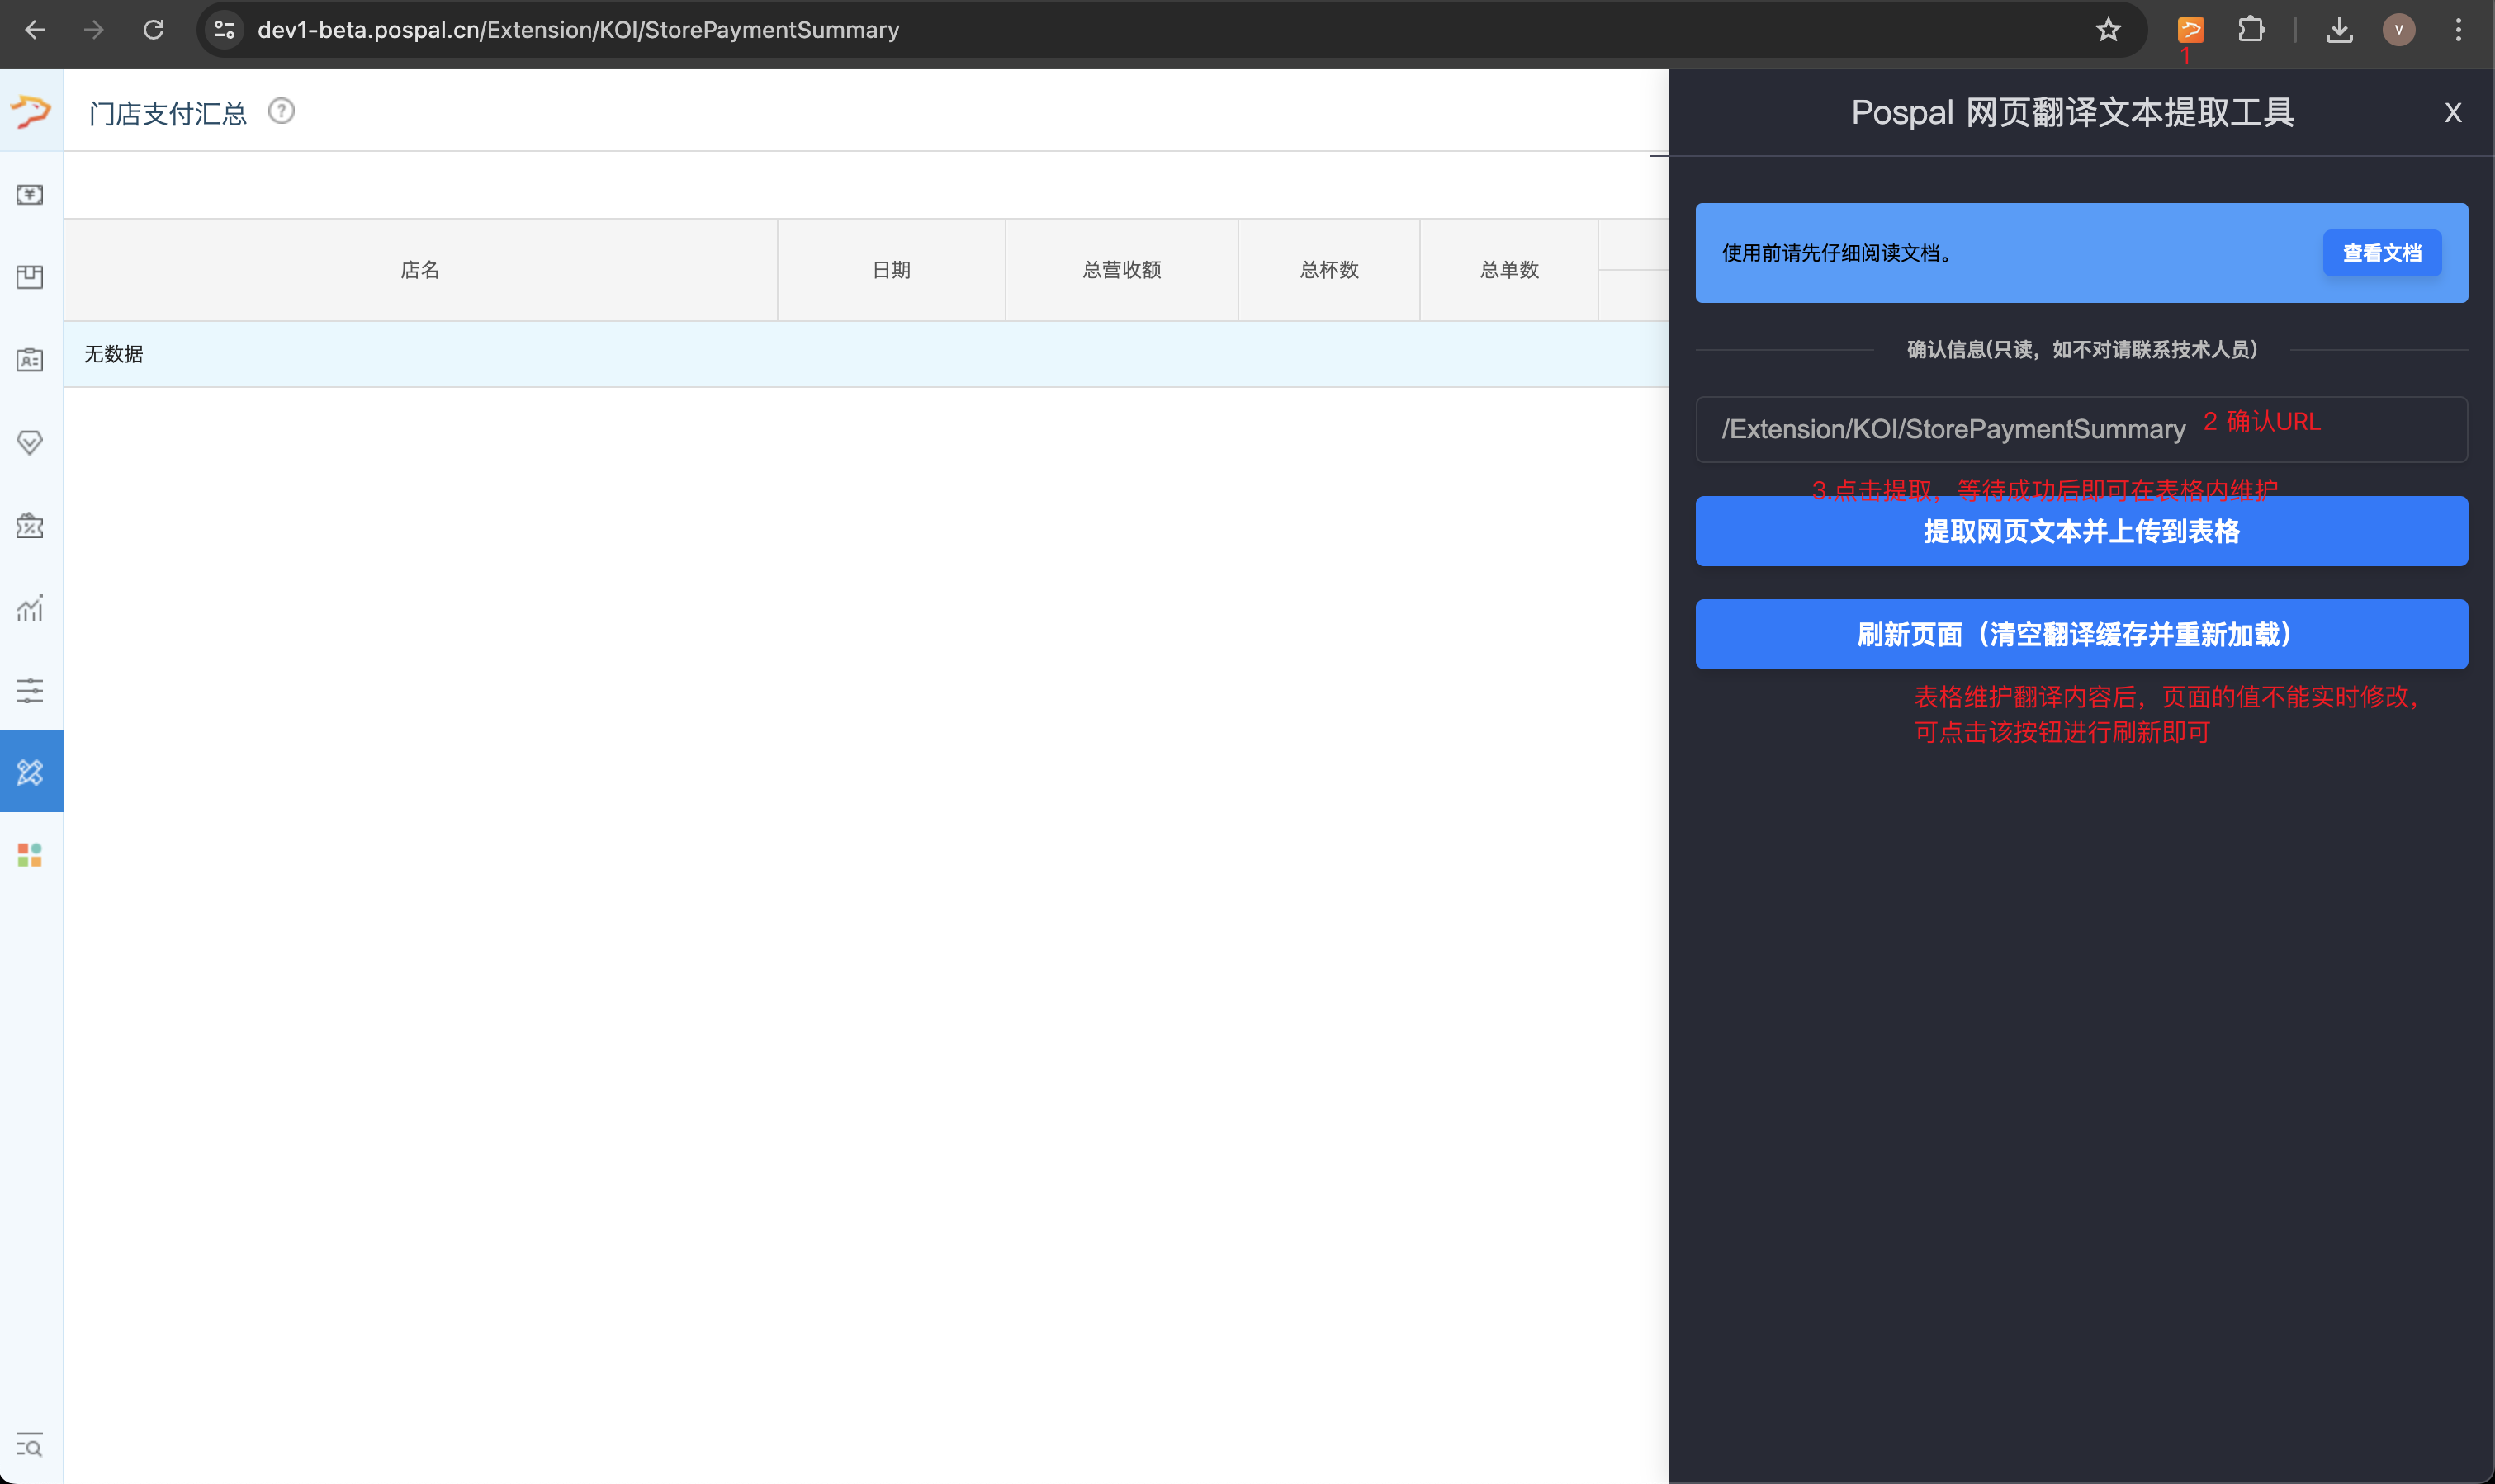Click the help question mark beside 门店支付汇总
The image size is (2495, 1484).
[281, 111]
